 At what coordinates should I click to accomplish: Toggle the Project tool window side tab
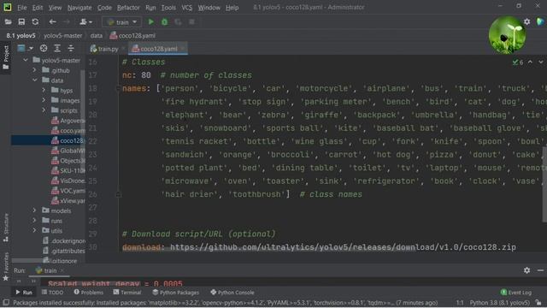(x=6, y=57)
